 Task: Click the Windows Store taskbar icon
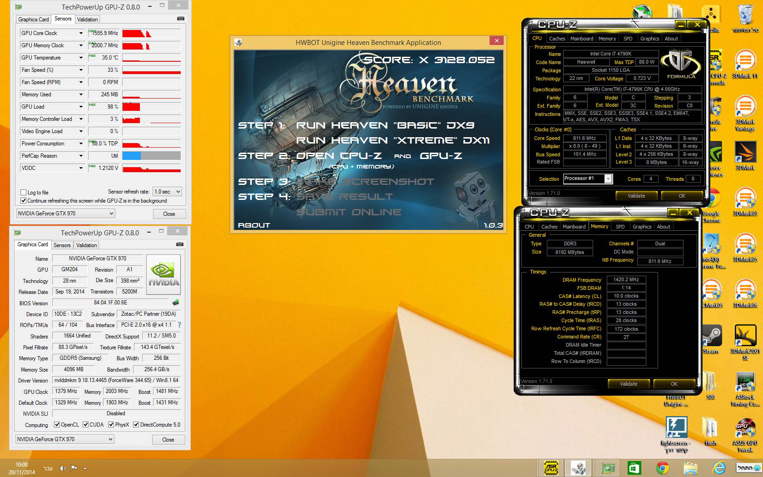[x=634, y=467]
